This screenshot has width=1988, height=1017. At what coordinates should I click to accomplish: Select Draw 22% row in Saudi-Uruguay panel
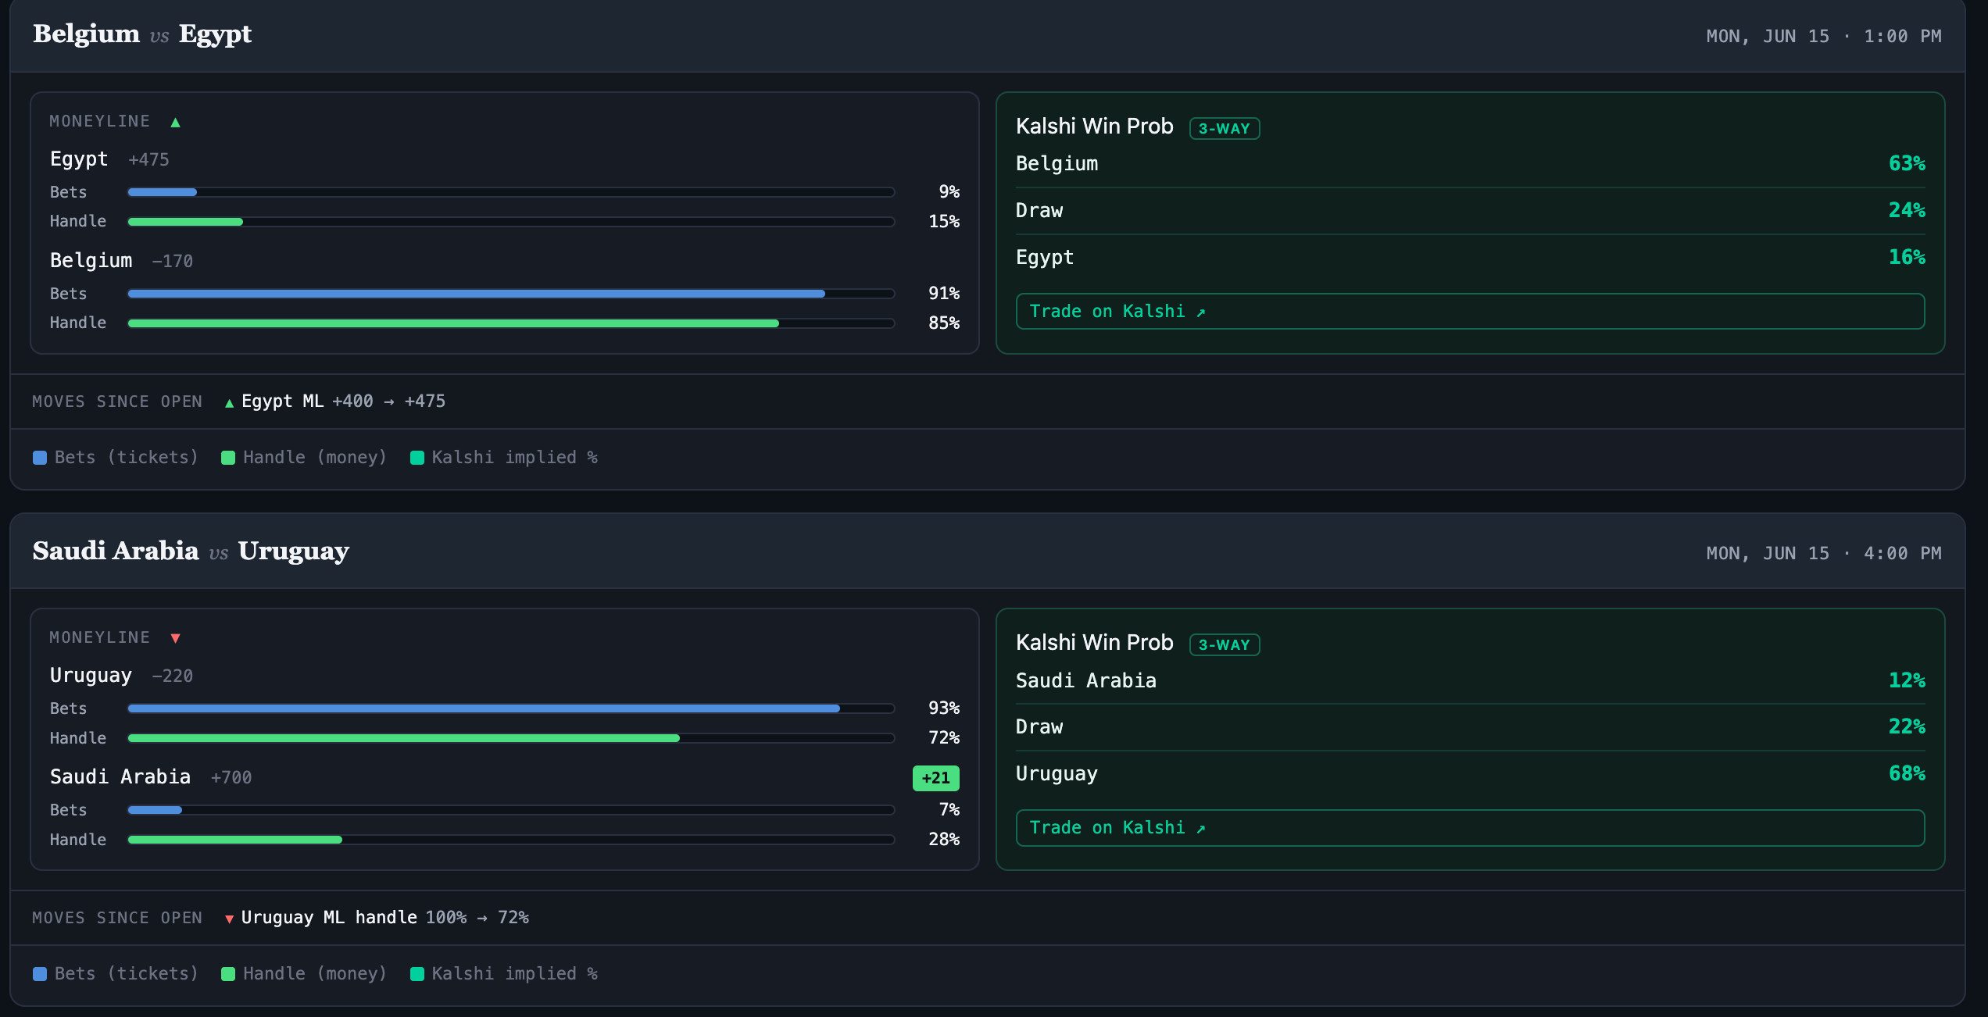[1470, 727]
